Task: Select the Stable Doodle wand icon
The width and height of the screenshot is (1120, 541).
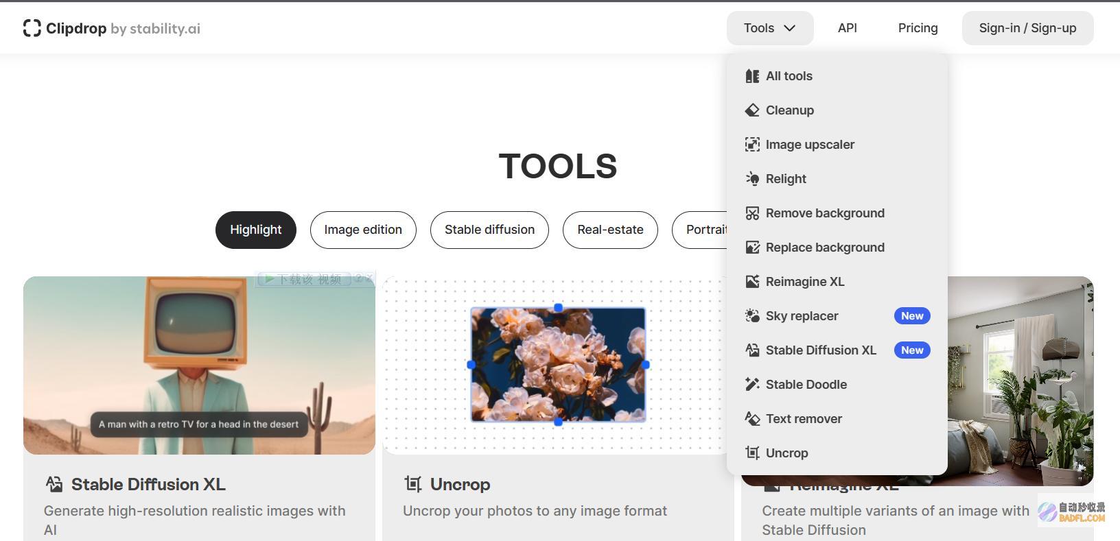Action: tap(752, 385)
